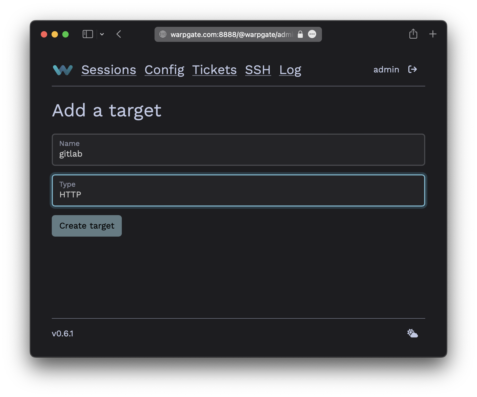The height and width of the screenshot is (397, 477).
Task: Click the green maximize window button
Action: point(65,34)
